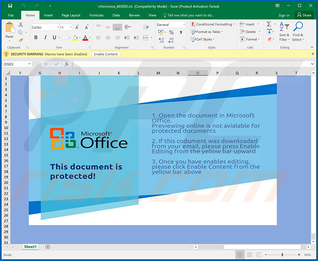This screenshot has width=318, height=261.
Task: Click the Name Box showing O103
Action: 17,64
